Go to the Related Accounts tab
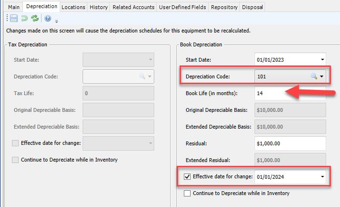Viewport: 340px width, 207px height. [x=133, y=7]
